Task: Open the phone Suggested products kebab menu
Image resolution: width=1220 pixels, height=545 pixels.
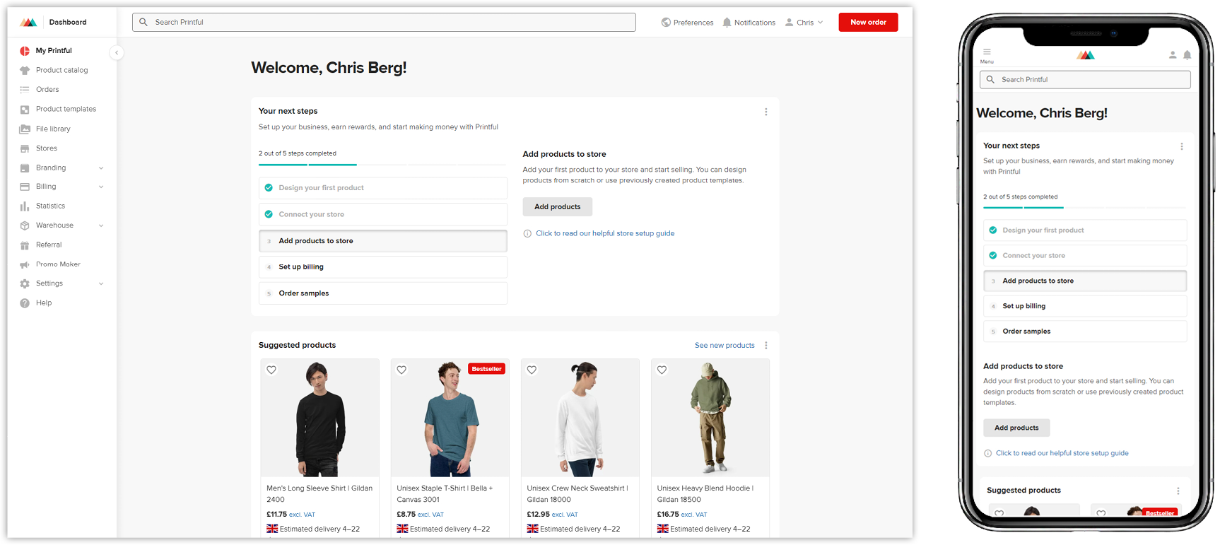Action: (1178, 491)
